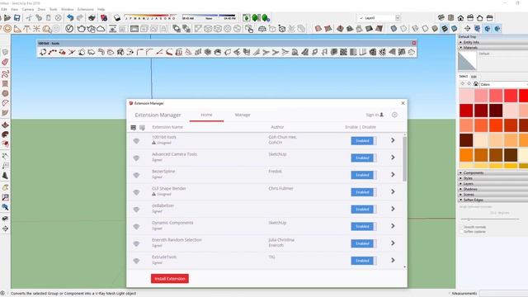Click the Front view house icon
Screen dimensions: 528x297
tap(460, 18)
